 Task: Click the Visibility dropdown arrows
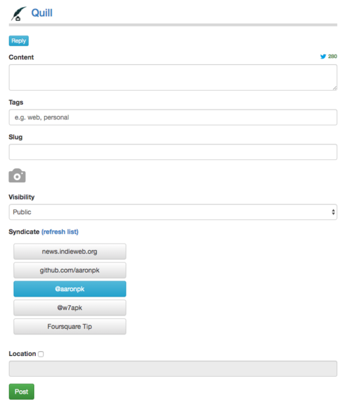click(333, 212)
